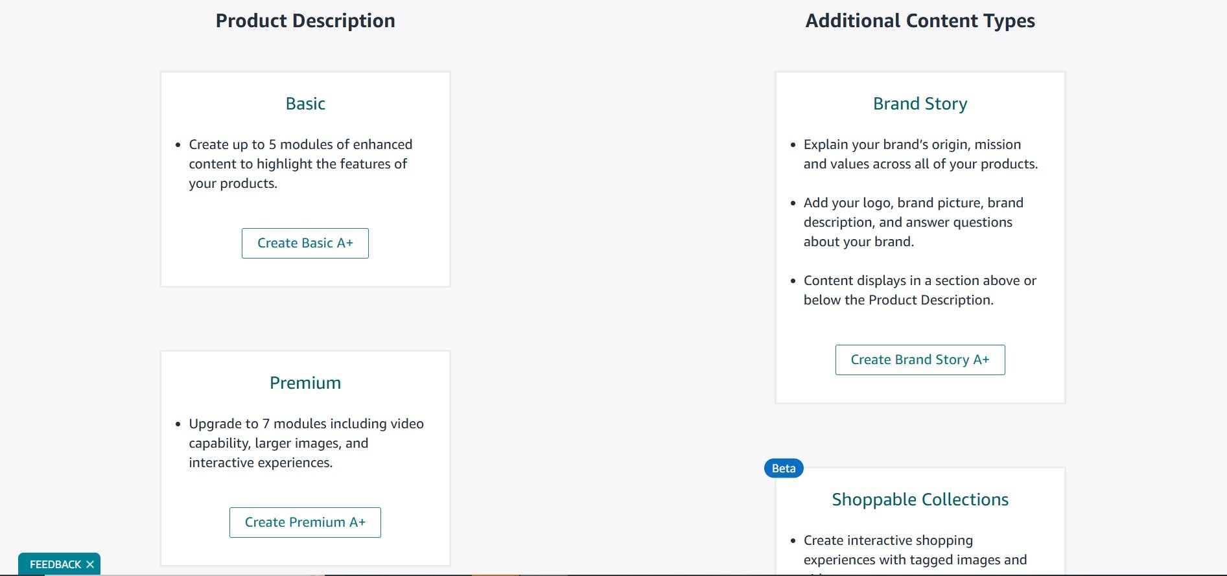1227x576 pixels.
Task: Click the Product Description section title
Action: pos(305,20)
